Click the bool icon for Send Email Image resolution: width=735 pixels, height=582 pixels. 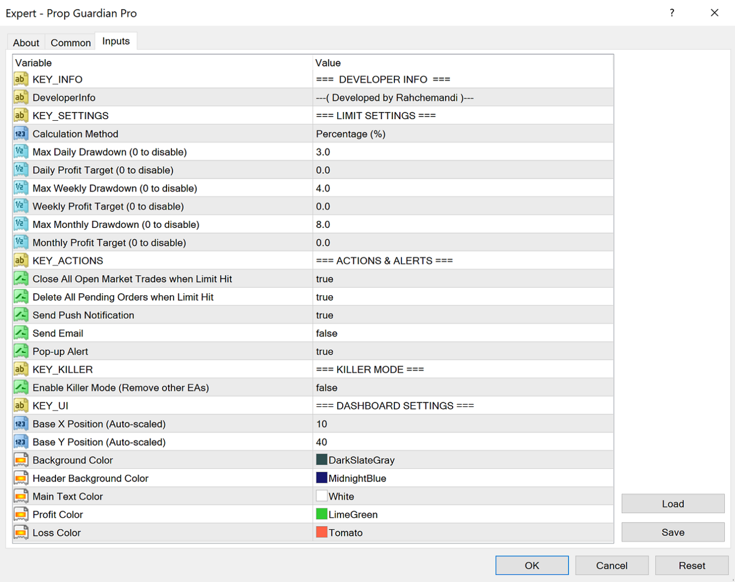pos(21,333)
